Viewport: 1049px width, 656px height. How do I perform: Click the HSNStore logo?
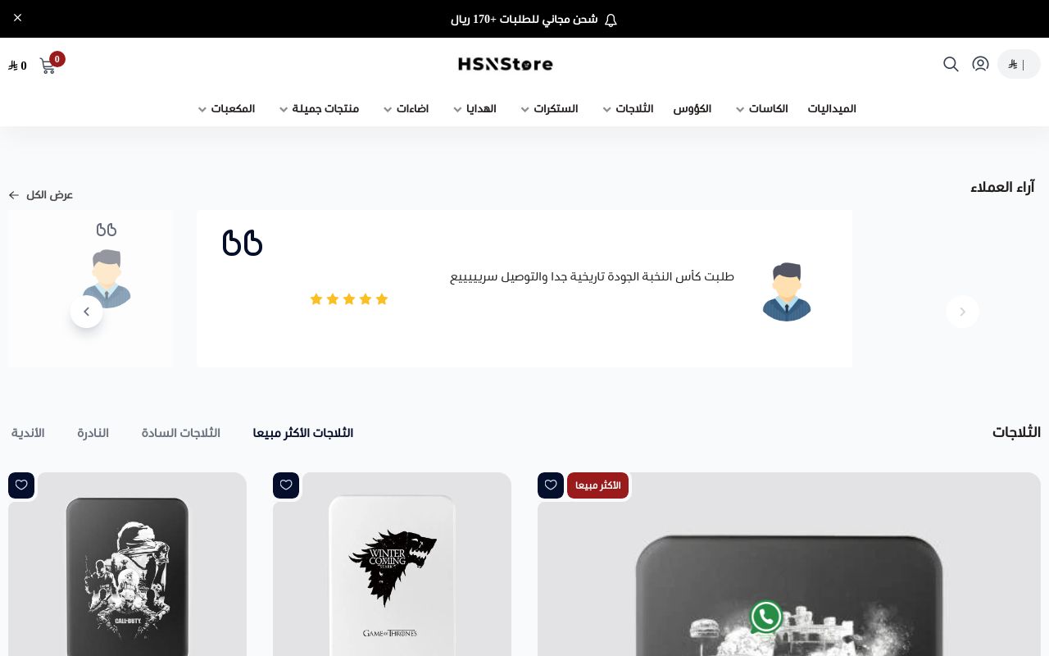tap(505, 64)
